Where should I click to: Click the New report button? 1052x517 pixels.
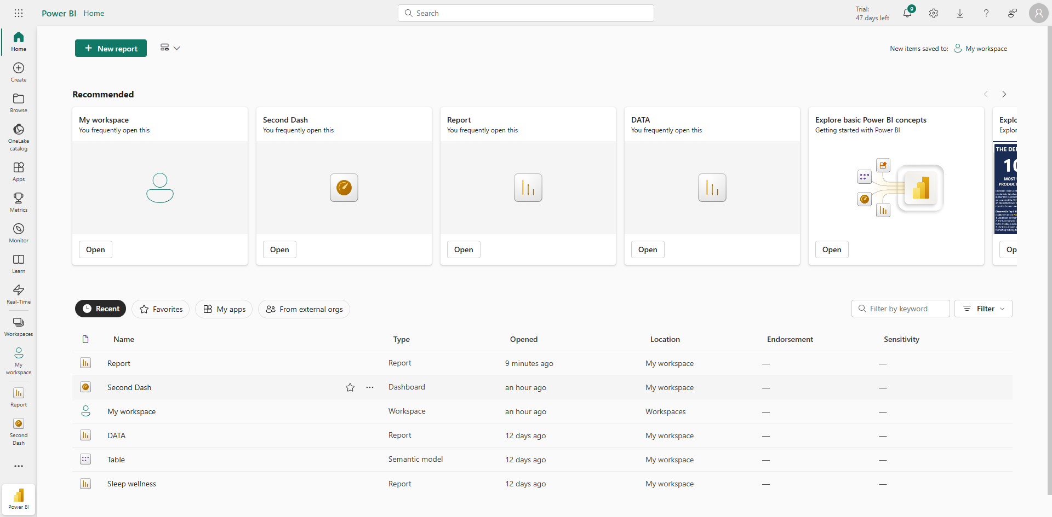pos(111,48)
